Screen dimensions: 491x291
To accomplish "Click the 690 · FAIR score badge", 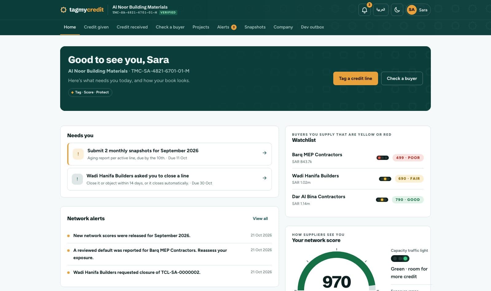I will pos(409,179).
